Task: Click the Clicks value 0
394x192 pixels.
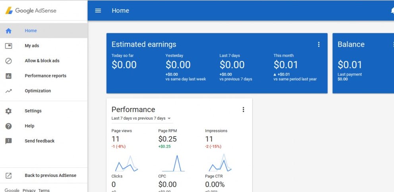Action: coord(114,184)
